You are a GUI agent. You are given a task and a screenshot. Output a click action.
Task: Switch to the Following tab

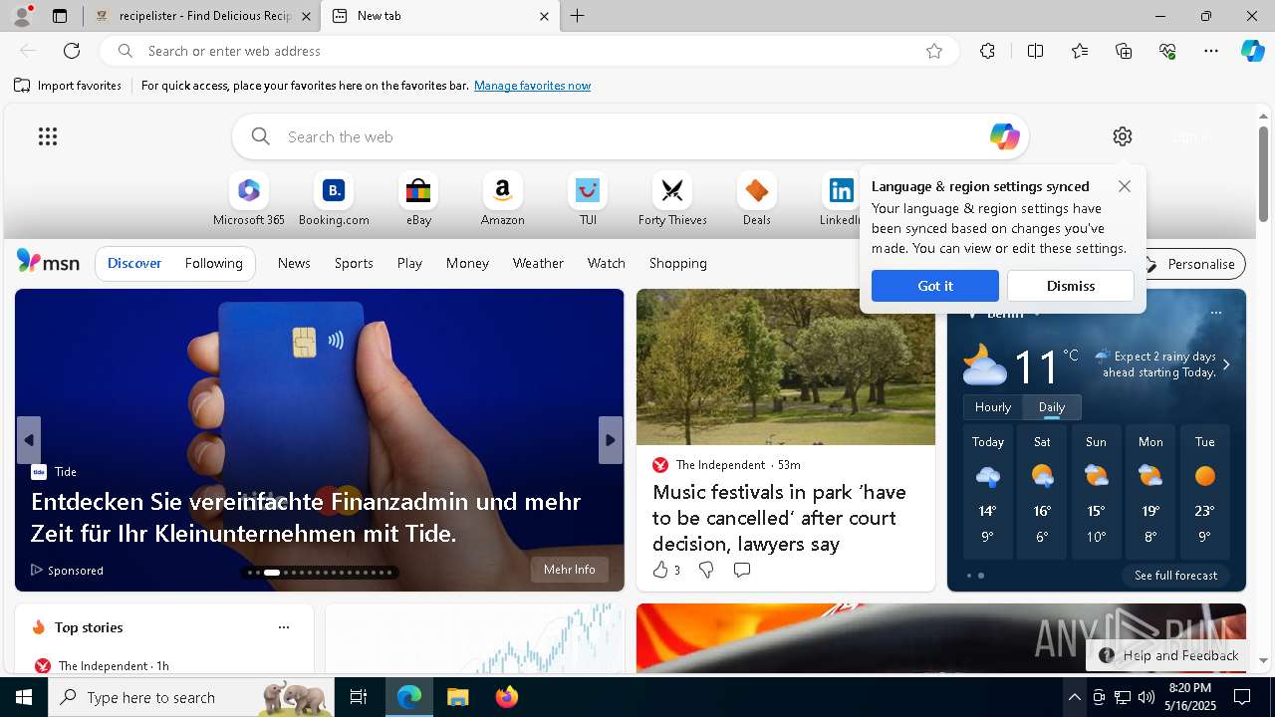click(x=214, y=263)
